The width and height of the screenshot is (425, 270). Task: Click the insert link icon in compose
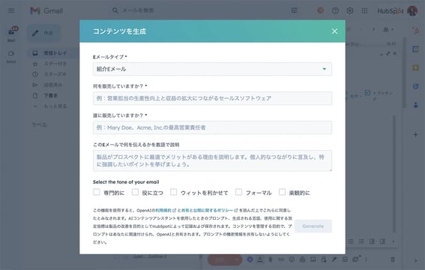coord(281,259)
